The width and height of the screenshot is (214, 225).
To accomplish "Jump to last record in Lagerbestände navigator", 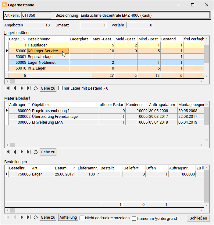I will pos(29,88).
